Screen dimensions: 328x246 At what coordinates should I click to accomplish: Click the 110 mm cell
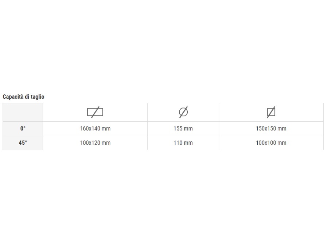point(183,143)
